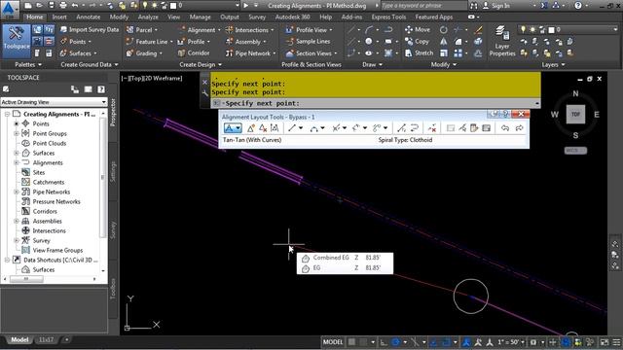623x350 pixels.
Task: Expand the Create Ground Data panel
Action: tap(90, 65)
